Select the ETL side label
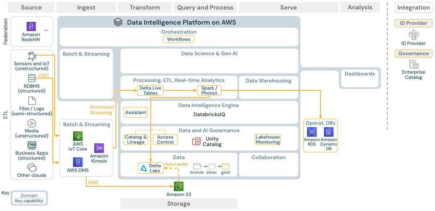The height and width of the screenshot is (211, 435). (x=5, y=115)
